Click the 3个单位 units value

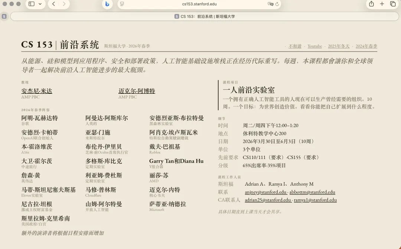[x=252, y=149]
